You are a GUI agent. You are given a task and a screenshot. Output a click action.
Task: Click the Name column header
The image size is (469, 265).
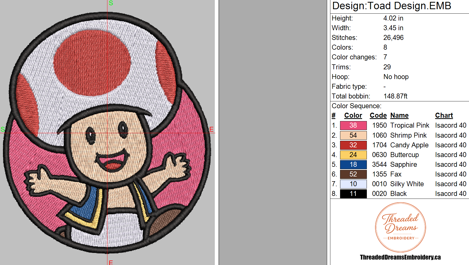pos(399,116)
